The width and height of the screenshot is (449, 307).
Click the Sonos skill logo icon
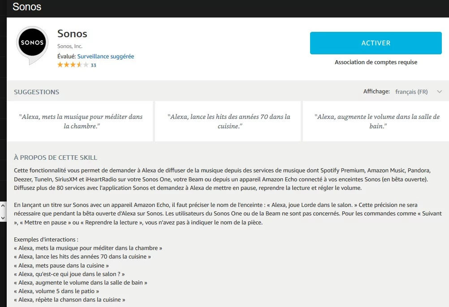click(32, 45)
